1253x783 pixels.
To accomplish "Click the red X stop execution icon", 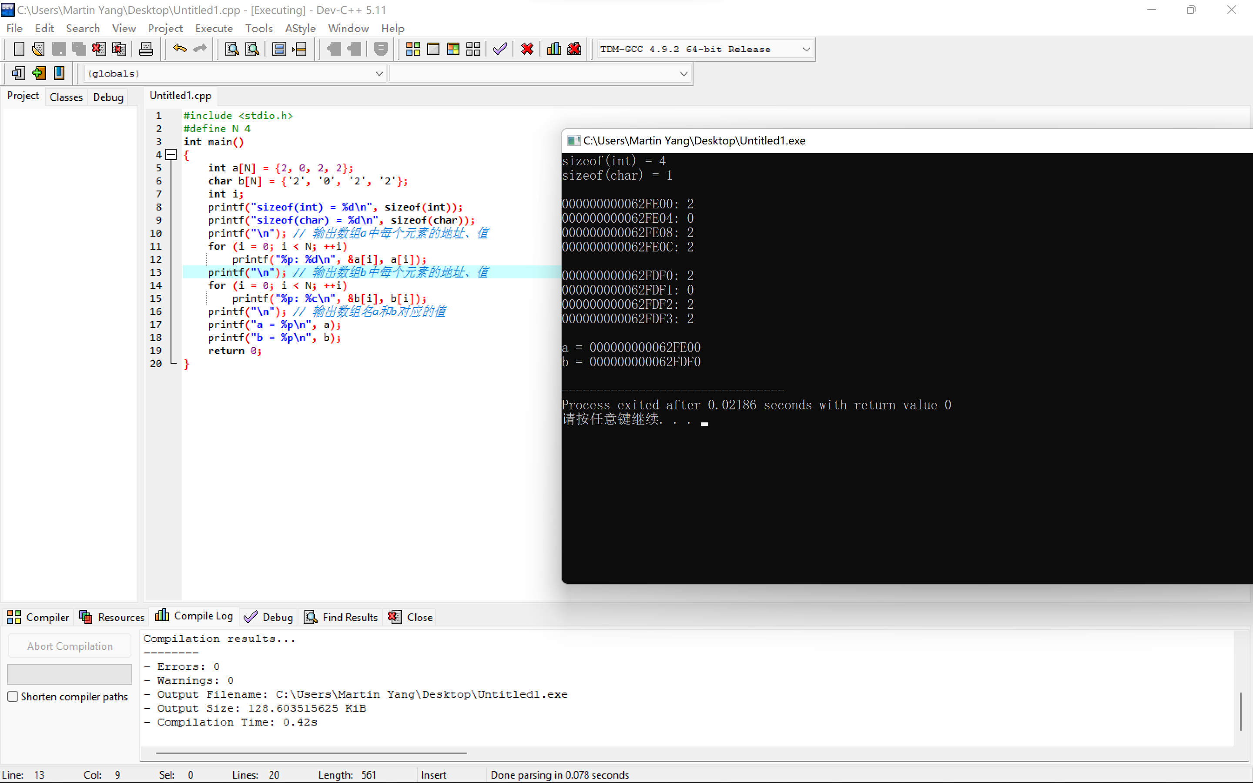I will [527, 49].
